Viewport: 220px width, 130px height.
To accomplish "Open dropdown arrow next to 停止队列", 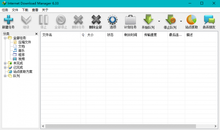I will pyautogui.click(x=181, y=21).
